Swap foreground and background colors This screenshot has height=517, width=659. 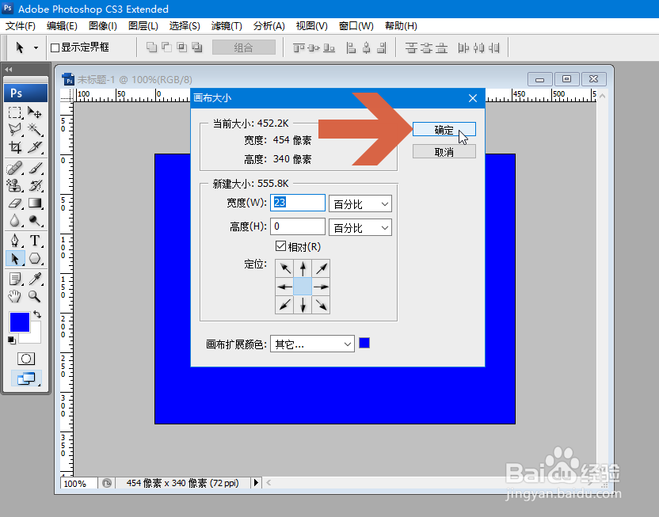point(37,314)
